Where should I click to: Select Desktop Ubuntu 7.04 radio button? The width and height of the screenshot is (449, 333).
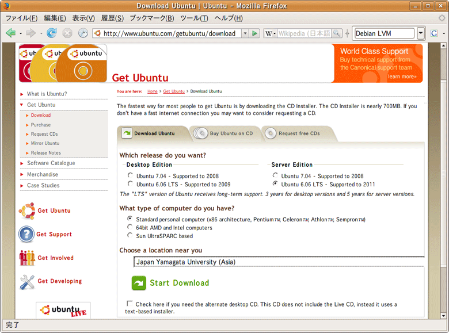(x=130, y=175)
